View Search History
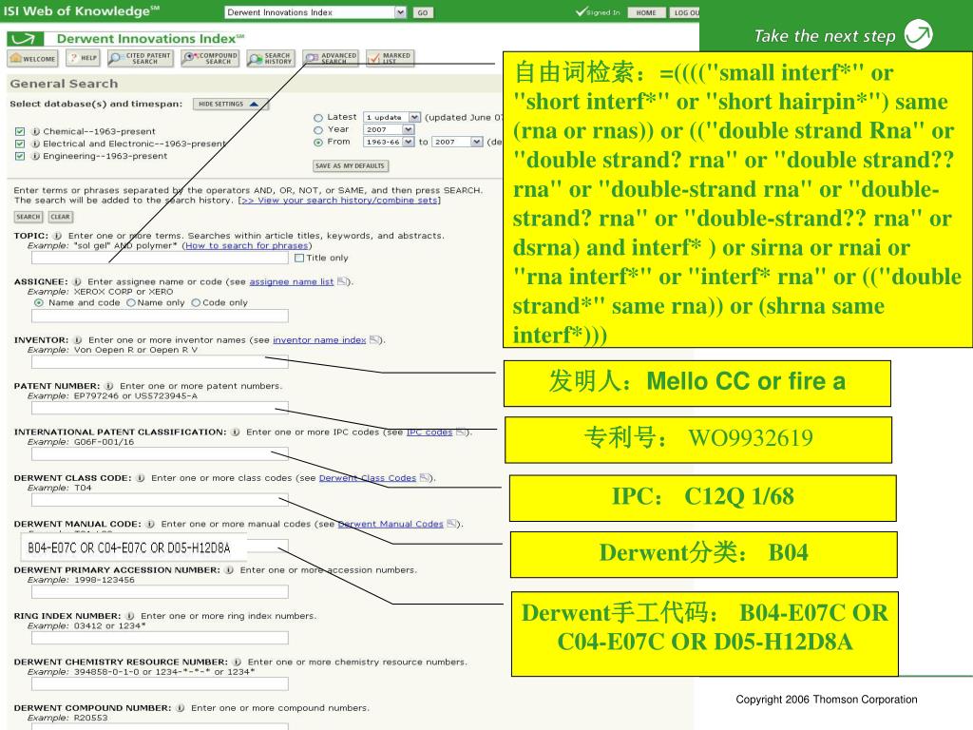This screenshot has height=730, width=973. (x=270, y=58)
